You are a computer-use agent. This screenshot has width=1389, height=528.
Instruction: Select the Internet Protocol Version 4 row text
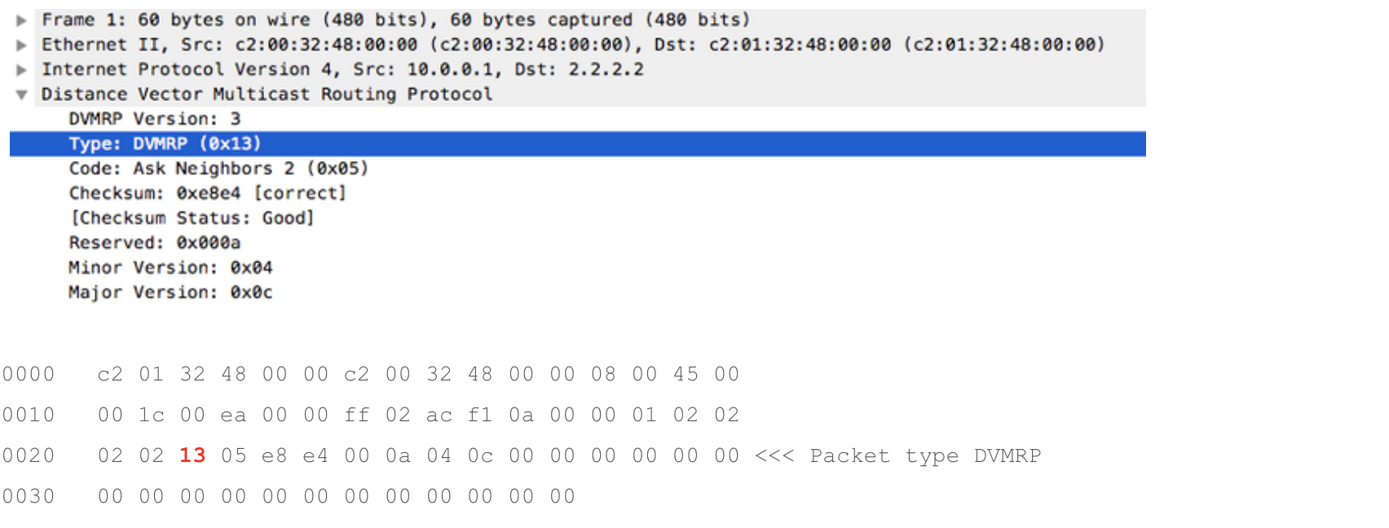click(x=342, y=69)
